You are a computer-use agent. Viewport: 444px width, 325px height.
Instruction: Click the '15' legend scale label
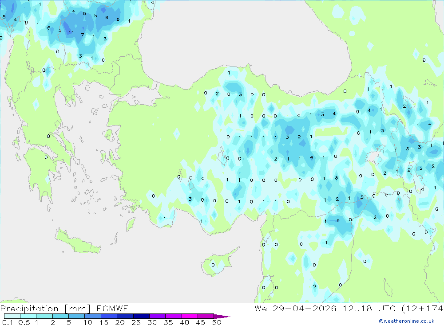(x=104, y=322)
